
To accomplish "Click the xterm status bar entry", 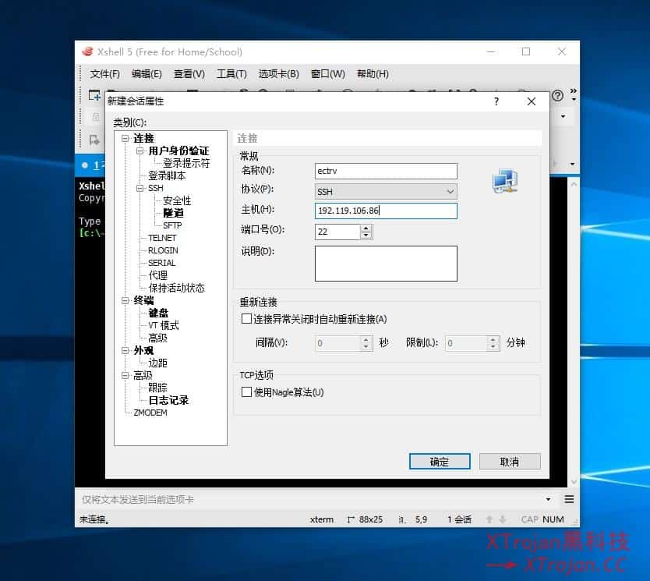I will click(322, 519).
